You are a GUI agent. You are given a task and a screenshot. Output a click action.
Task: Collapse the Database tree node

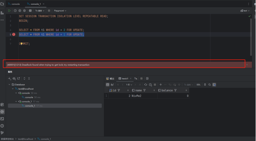[x=9, y=85]
